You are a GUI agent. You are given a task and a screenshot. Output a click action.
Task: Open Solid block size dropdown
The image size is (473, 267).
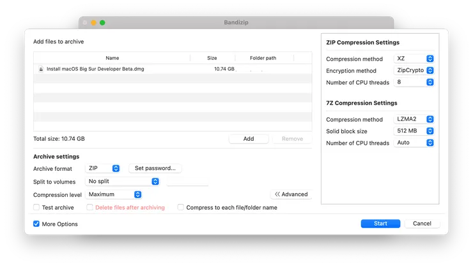pyautogui.click(x=414, y=131)
